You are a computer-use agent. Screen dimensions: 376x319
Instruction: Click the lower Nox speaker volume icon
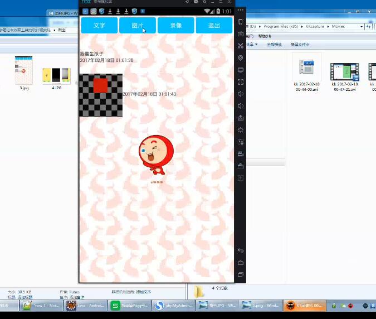241,106
